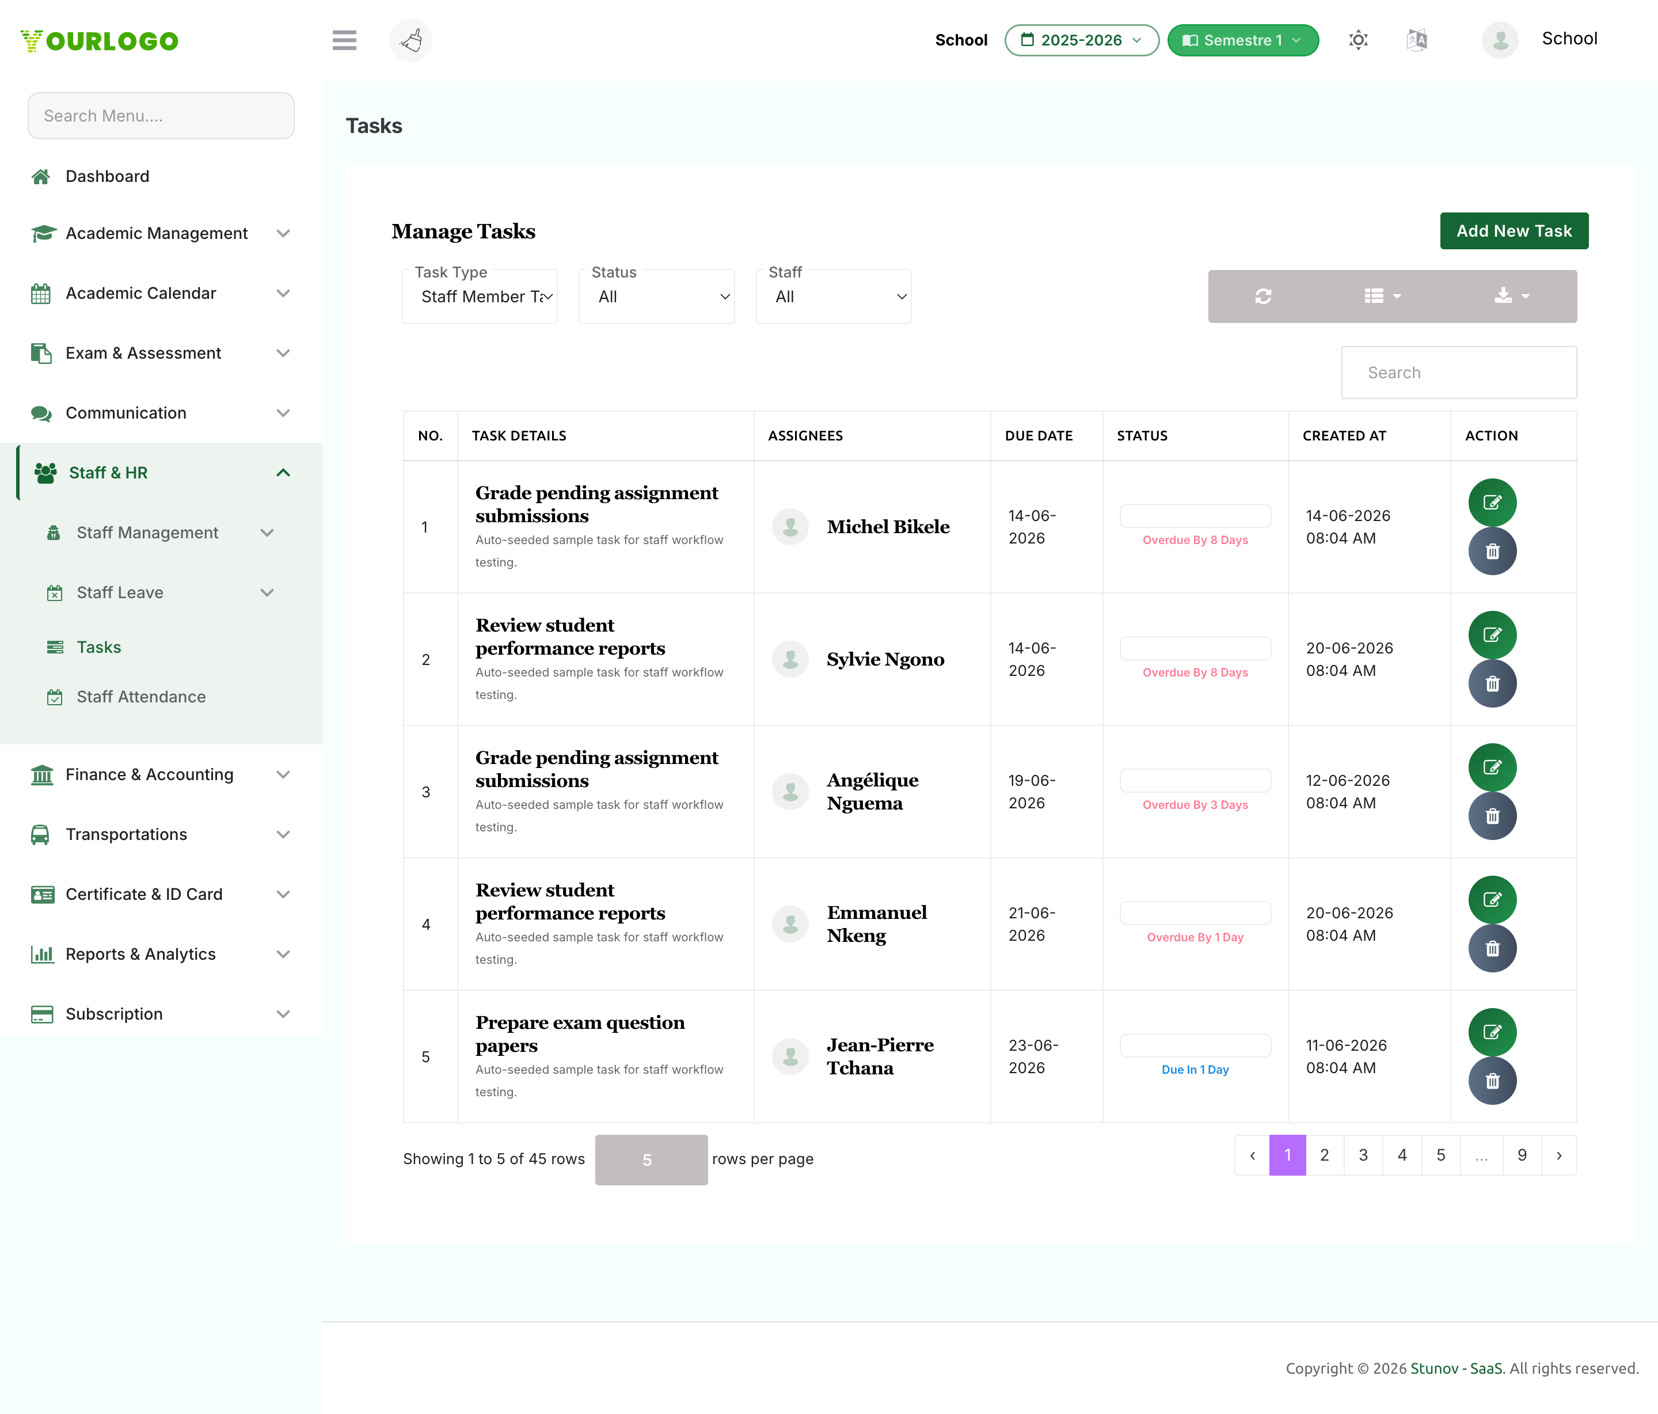Expand Certificate & ID Card menu
The height and width of the screenshot is (1414, 1658).
click(161, 895)
